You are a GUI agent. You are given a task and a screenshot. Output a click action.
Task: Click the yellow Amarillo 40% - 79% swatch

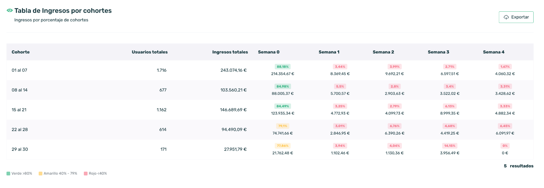[41, 174]
